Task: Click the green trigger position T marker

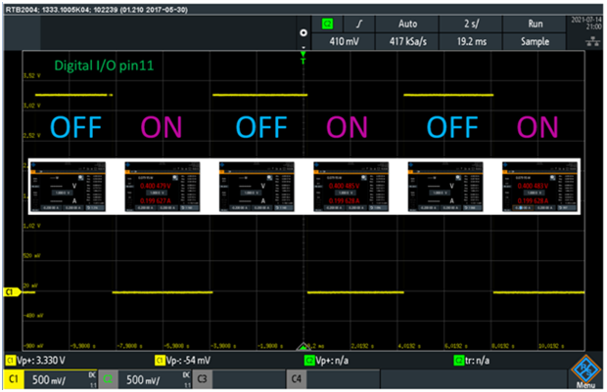Action: [303, 58]
